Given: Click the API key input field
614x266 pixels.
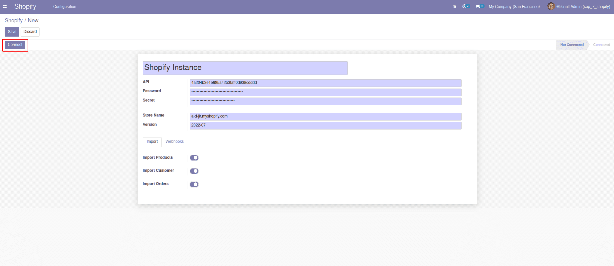Looking at the screenshot, I should (325, 83).
